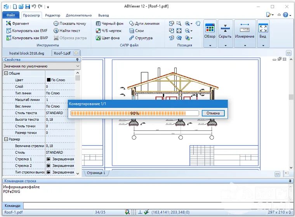This screenshot has width=295, height=217.
Task: Choose Копировать как EMF
Action: tap(27, 31)
